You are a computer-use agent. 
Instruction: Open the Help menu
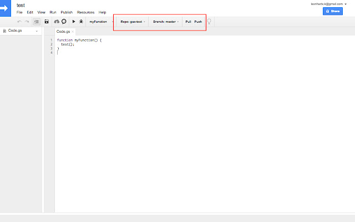coord(102,12)
